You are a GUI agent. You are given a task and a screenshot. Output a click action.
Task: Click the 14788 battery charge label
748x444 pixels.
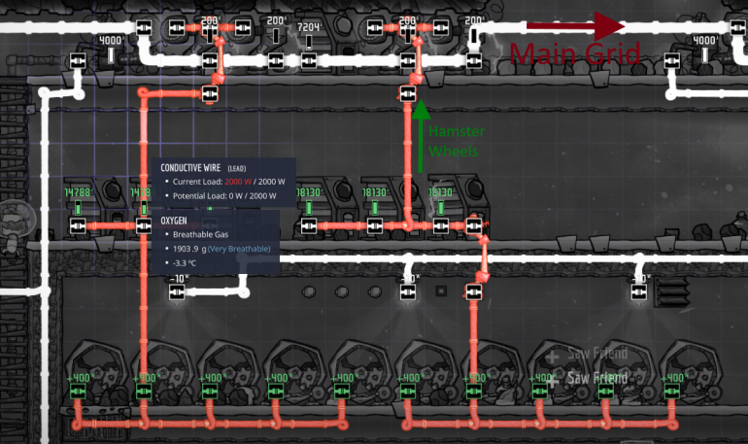78,192
